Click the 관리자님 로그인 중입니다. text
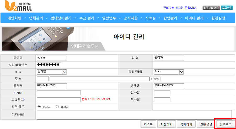This screenshot has height=129, width=236. (x=180, y=8)
